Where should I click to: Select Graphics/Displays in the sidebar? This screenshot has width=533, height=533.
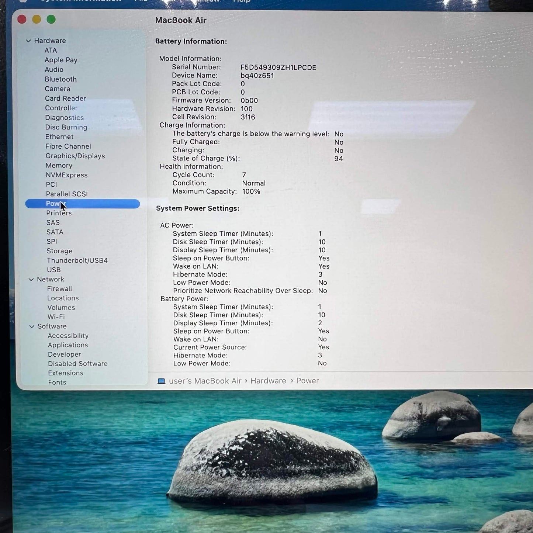[75, 156]
